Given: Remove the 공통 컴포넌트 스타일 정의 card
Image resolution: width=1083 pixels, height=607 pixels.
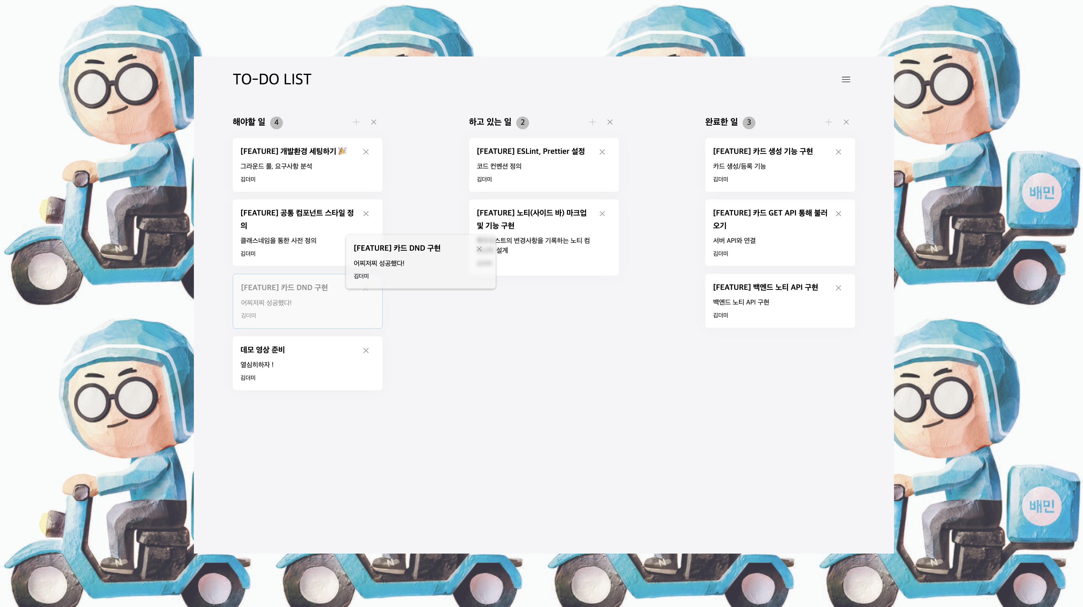Looking at the screenshot, I should [x=366, y=214].
